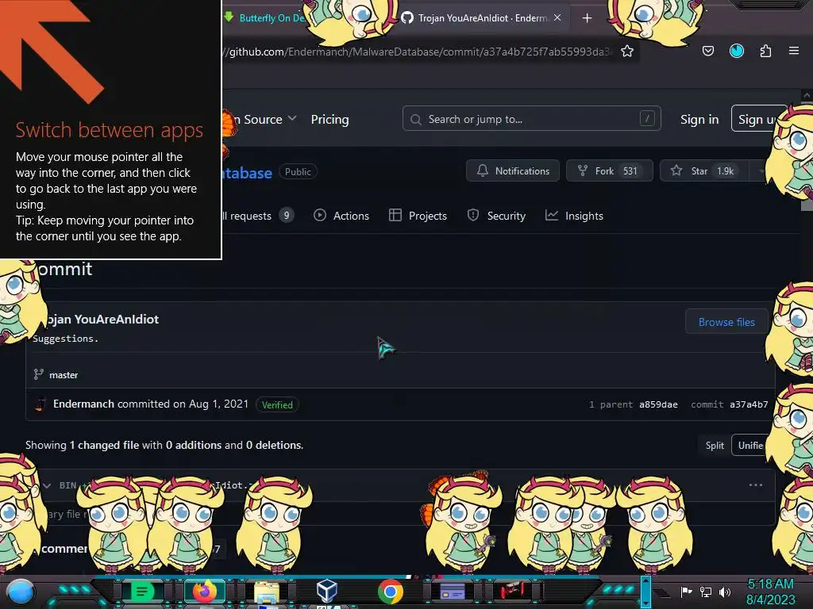The image size is (813, 609).
Task: Open Google Chrome from the taskbar
Action: 391,591
